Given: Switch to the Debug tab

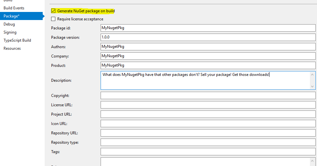Looking at the screenshot, I should pos(9,24).
